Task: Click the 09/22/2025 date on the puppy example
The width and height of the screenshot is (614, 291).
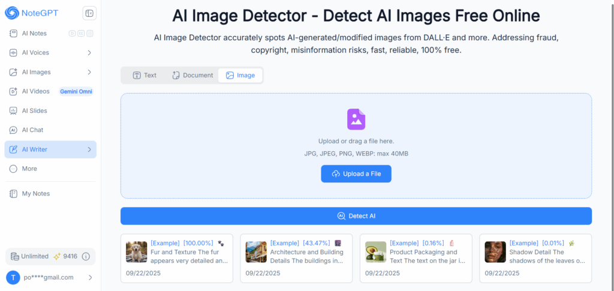Action: click(x=143, y=273)
